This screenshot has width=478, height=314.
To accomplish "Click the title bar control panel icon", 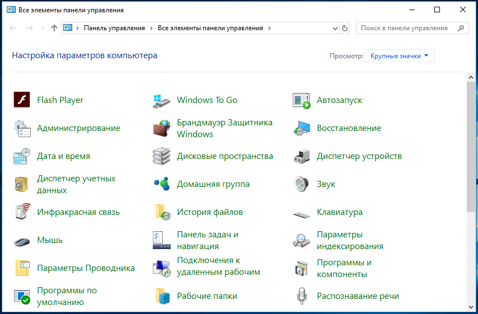I will tap(11, 10).
